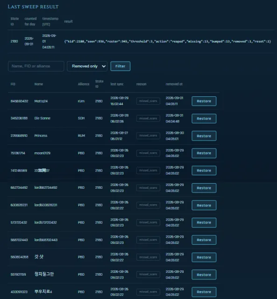Click alliance SDH in Die Sonne row
Image resolution: width=277 pixels, height=299 pixels.
81,118
